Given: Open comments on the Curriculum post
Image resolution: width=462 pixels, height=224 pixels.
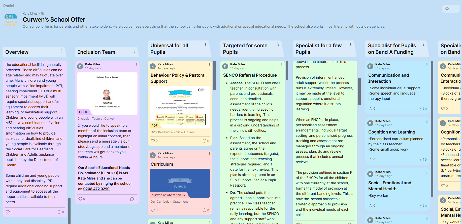Looking at the screenshot, I should coord(205,210).
